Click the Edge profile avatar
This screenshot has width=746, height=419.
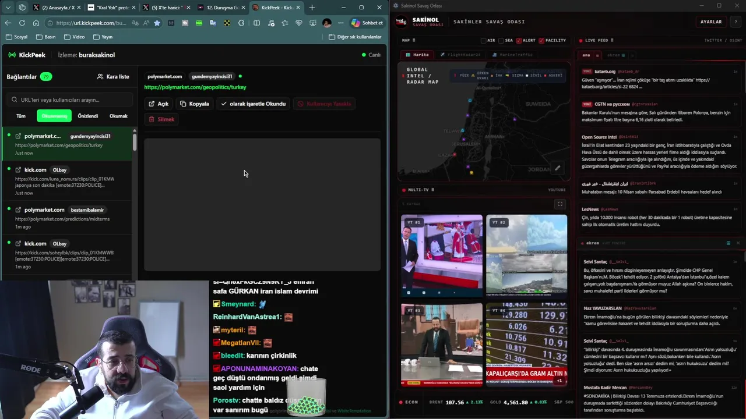pos(326,23)
